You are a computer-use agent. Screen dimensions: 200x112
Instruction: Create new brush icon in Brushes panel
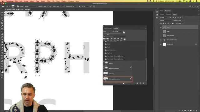click(x=140, y=83)
